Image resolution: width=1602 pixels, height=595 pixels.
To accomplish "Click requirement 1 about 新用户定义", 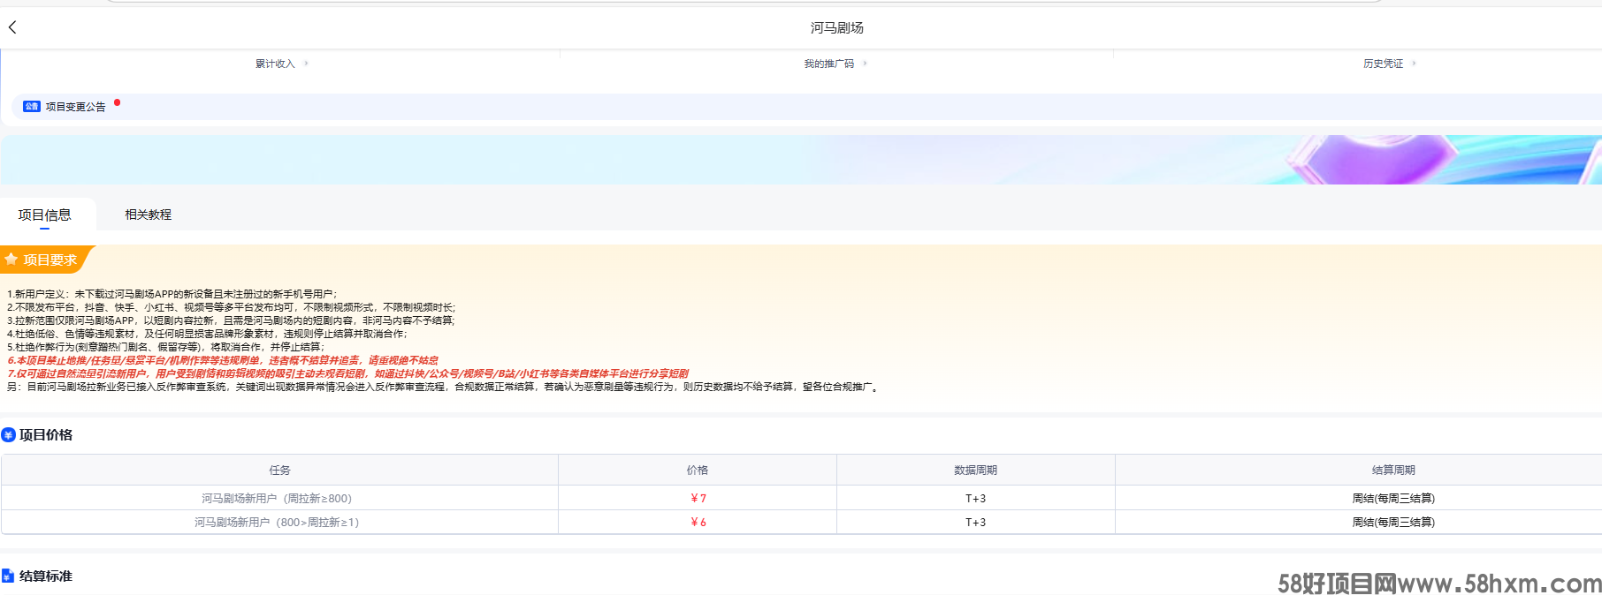I will point(172,294).
